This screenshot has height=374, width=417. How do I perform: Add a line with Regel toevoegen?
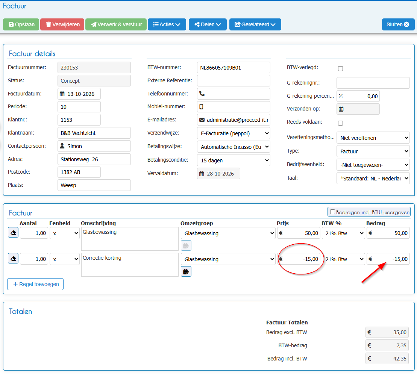(x=35, y=284)
